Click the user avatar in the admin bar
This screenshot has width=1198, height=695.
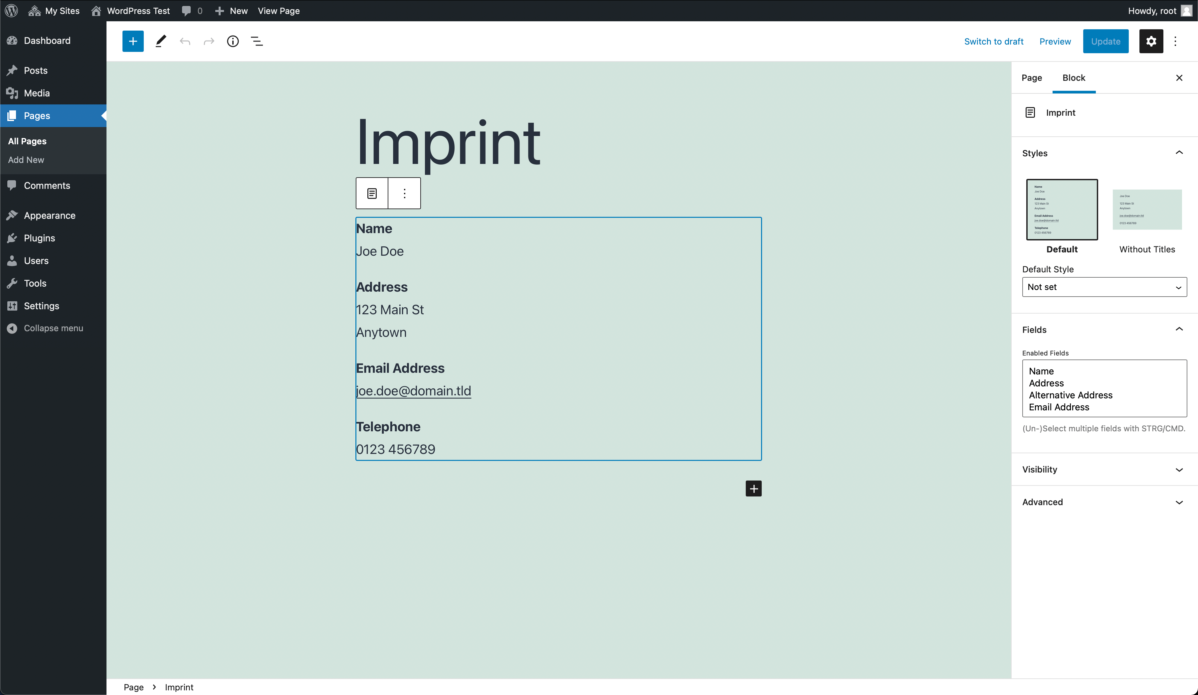coord(1186,10)
